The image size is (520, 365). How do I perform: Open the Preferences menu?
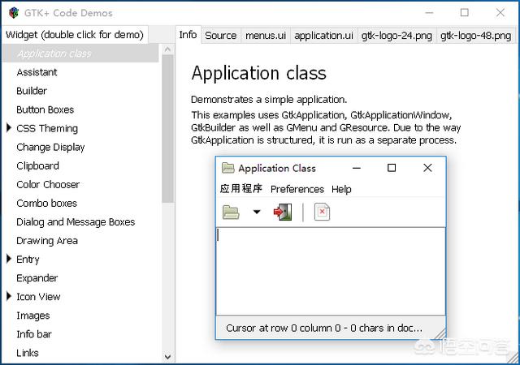(297, 189)
